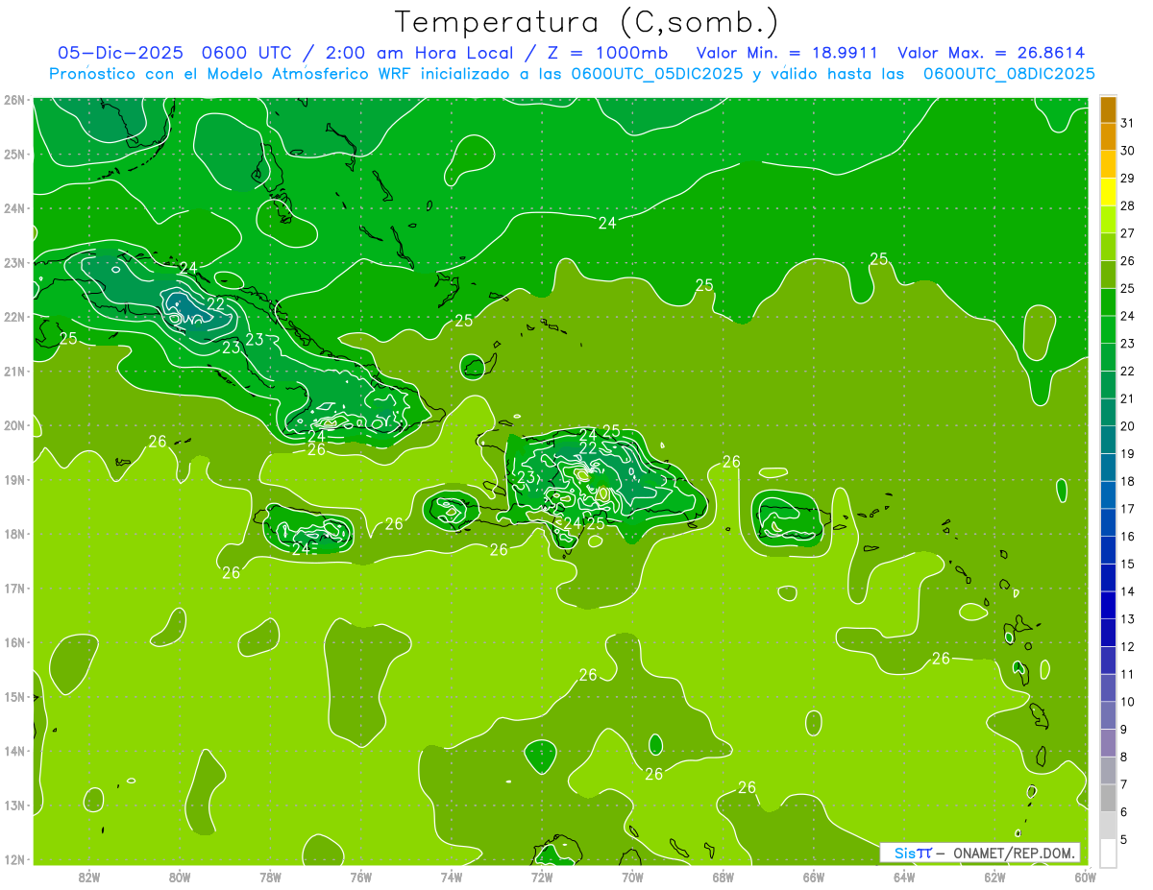Click the 26N latitude axis label
The width and height of the screenshot is (1153, 890).
[x=13, y=100]
